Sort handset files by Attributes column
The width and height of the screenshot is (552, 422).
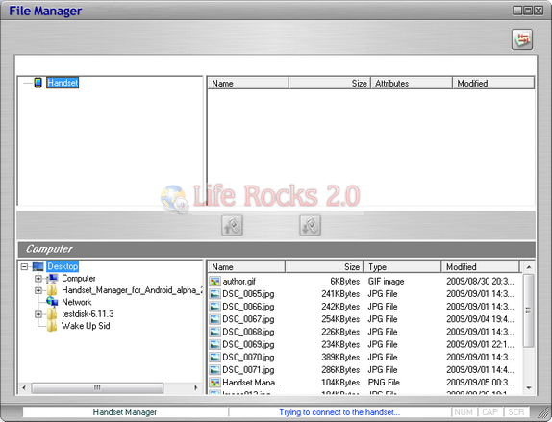(412, 84)
